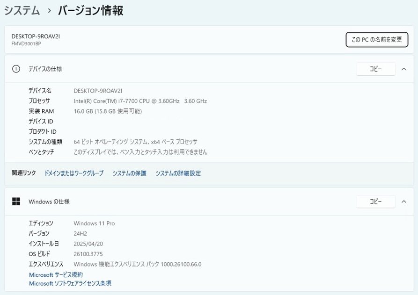Screen dimensions: 418x295
Task: Click the システム breadcrumb link
Action: point(22,11)
